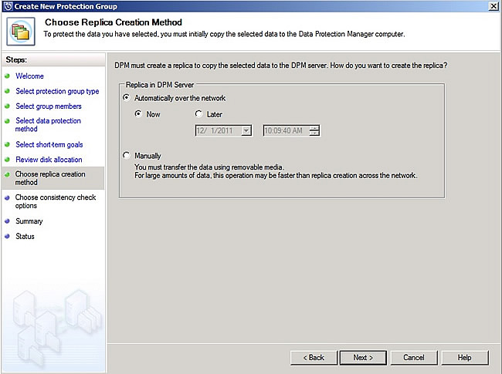Choose the Now radio button
The image size is (502, 374).
tap(138, 114)
